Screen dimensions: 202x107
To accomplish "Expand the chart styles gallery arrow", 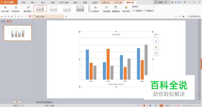I will click(89, 11).
